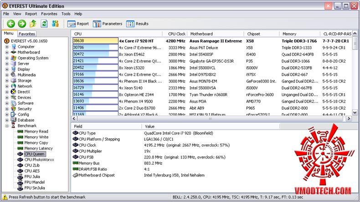Select the DirectX icon in tree
The image size is (360, 202).
14,92
